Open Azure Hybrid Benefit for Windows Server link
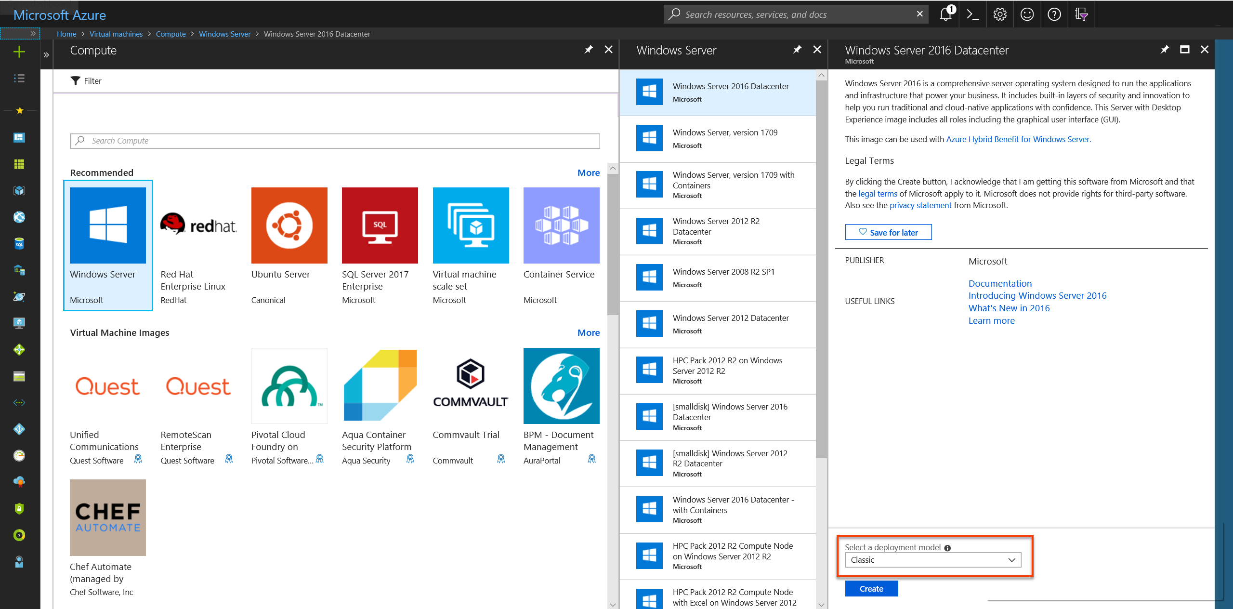1233x609 pixels. (x=1018, y=139)
